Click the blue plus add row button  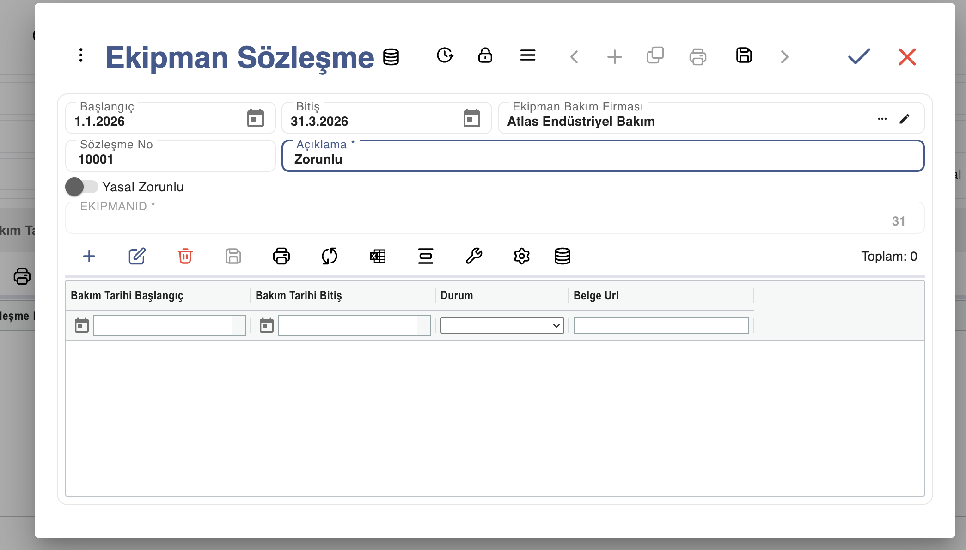click(x=89, y=256)
